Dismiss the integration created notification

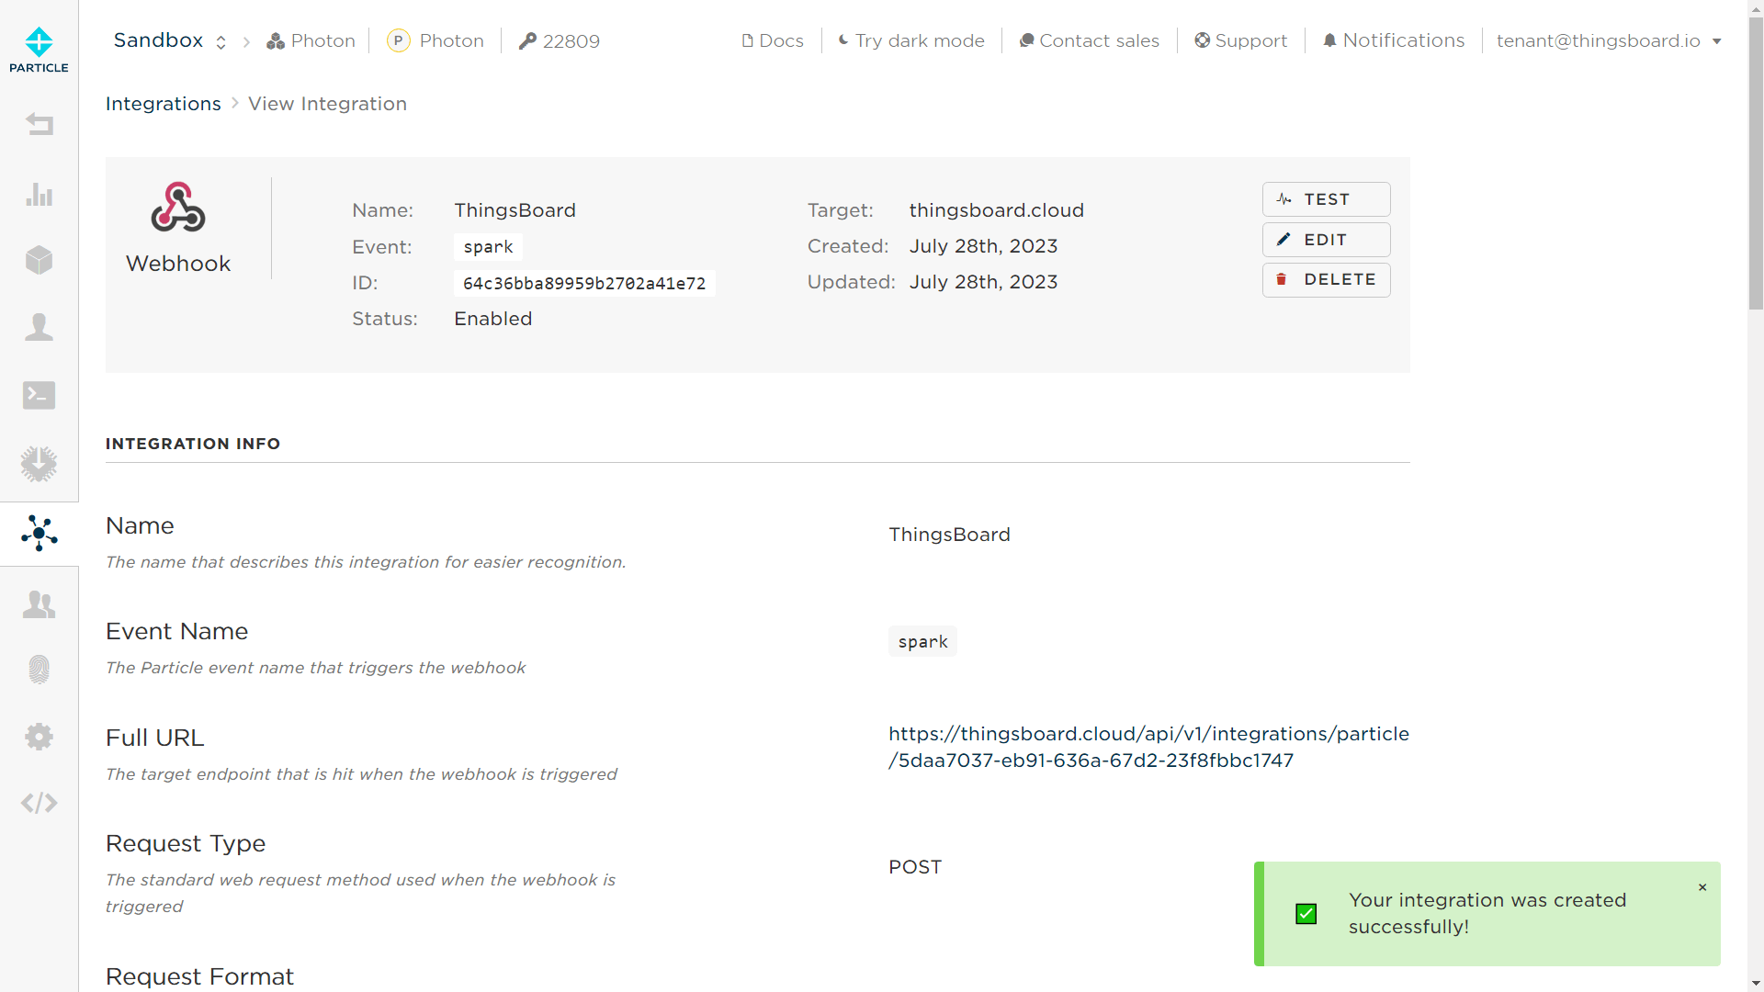click(x=1702, y=887)
